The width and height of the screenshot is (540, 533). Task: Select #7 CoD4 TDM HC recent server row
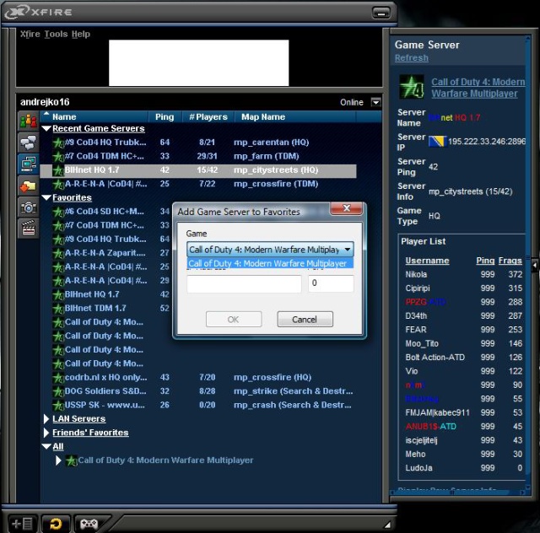(198, 156)
